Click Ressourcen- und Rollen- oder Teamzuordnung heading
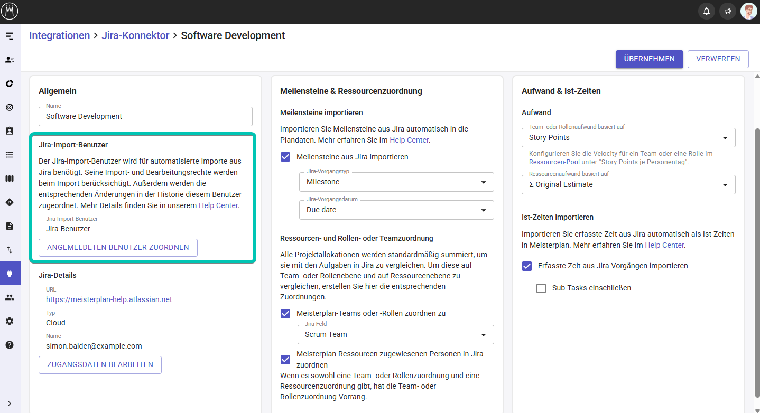 357,238
